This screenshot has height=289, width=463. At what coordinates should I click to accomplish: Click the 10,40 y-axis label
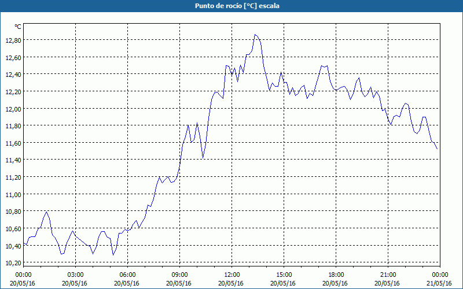point(13,246)
